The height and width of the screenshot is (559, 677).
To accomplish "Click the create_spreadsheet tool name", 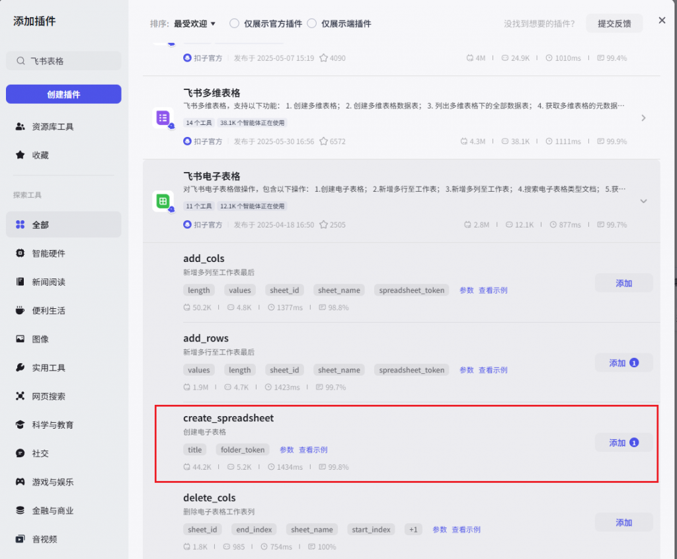I will click(x=228, y=418).
